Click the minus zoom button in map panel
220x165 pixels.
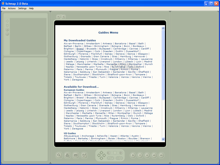point(7,34)
